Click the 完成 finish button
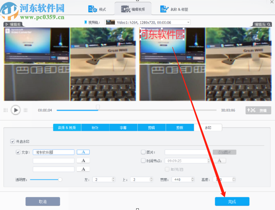The height and width of the screenshot is (210, 275). [x=232, y=201]
